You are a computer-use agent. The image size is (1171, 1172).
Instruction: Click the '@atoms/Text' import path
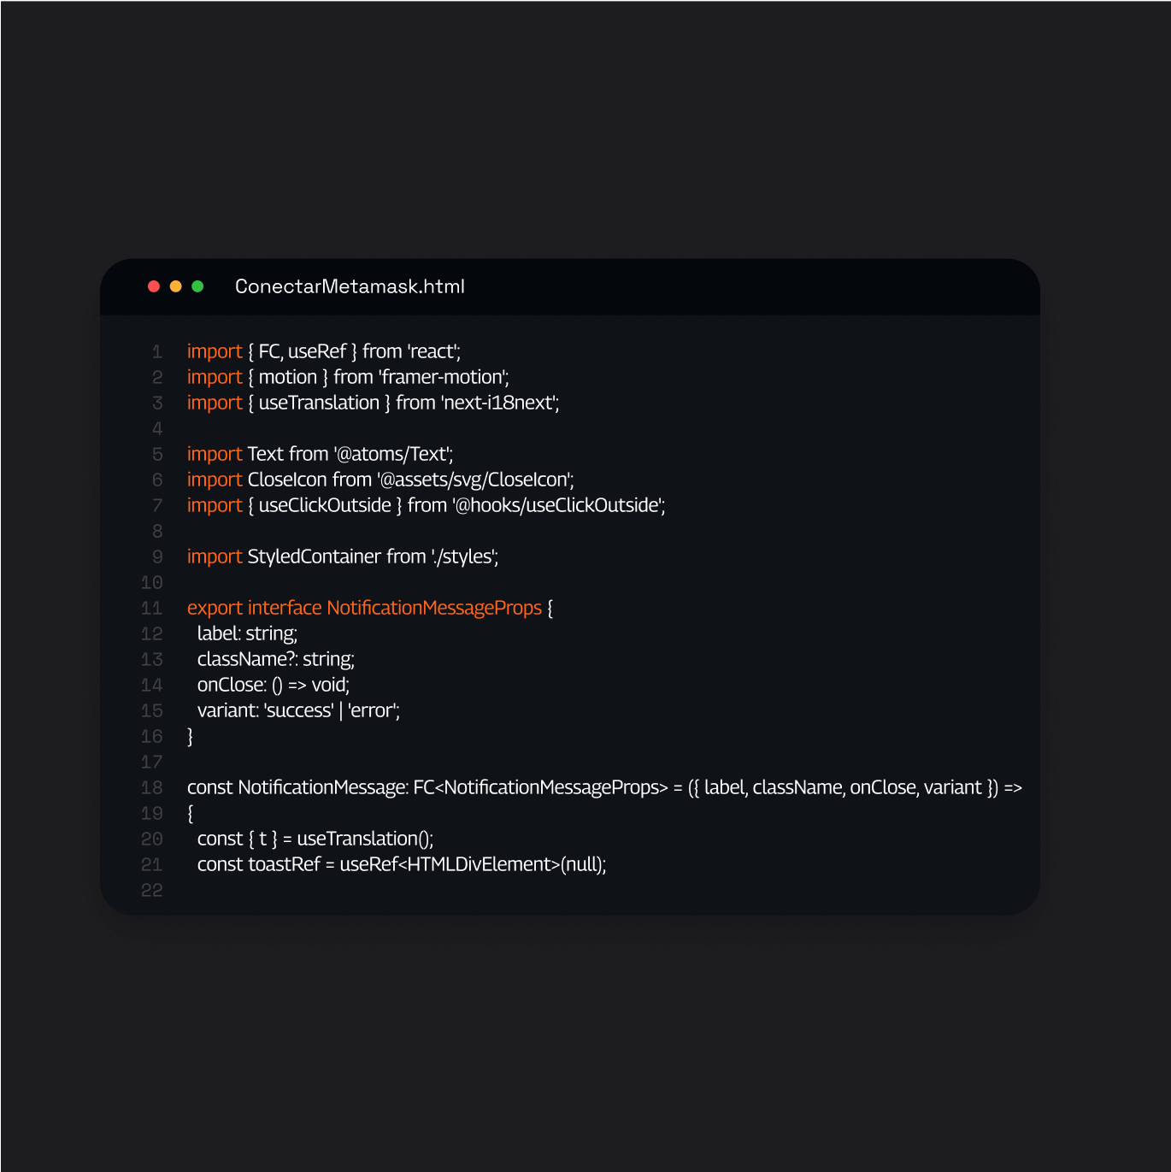click(x=393, y=454)
